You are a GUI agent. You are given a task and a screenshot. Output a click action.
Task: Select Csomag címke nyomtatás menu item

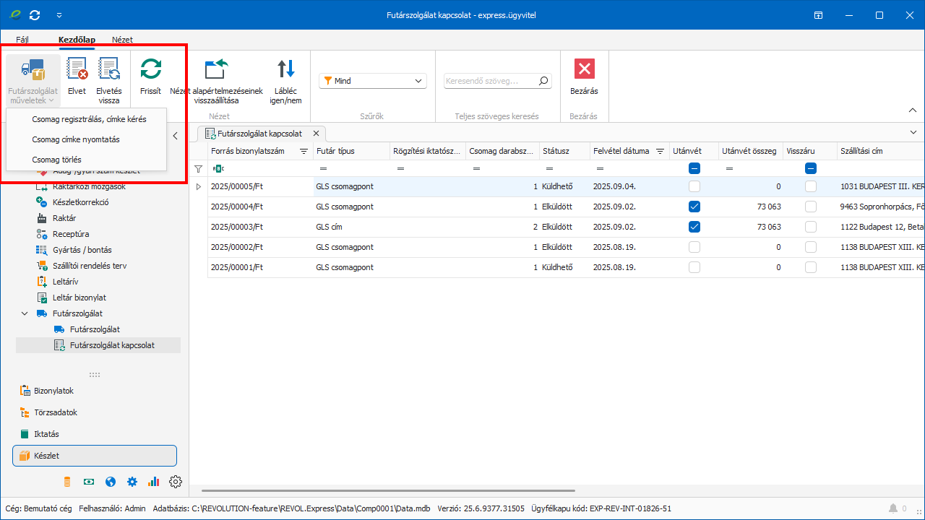76,139
